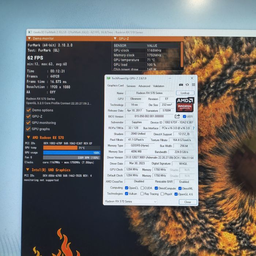Toggle the UEFI checkbox
The height and width of the screenshot is (256, 256).
184,116
